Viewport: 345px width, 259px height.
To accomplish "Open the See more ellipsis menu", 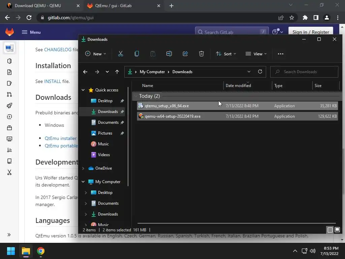I will [281, 54].
